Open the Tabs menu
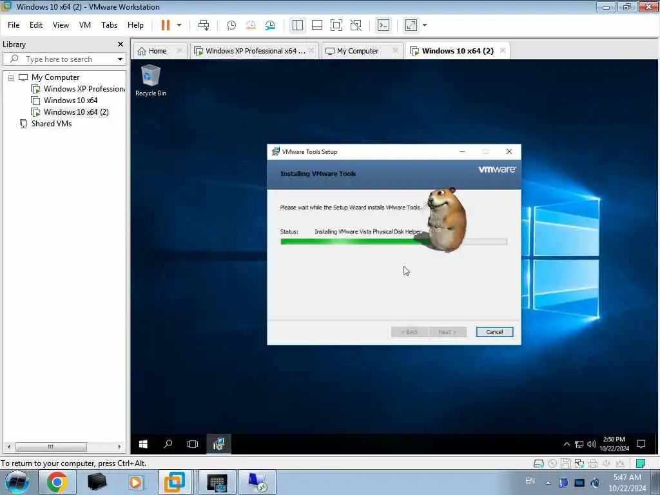Viewport: 660px width, 495px height. (x=109, y=25)
